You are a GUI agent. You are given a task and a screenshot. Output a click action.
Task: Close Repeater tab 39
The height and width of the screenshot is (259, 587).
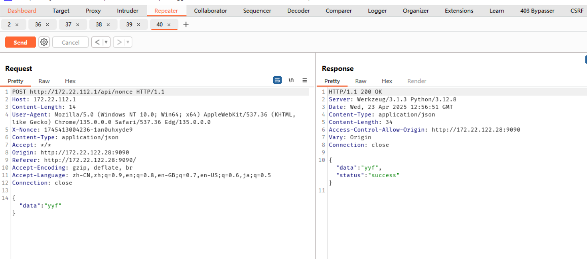pyautogui.click(x=139, y=25)
